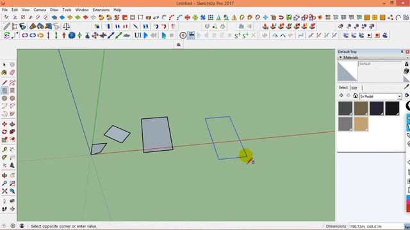Activate the Walk footprints tool
This screenshot has width=410, height=230.
click(4, 209)
